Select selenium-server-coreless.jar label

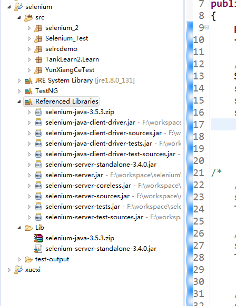(x=88, y=186)
